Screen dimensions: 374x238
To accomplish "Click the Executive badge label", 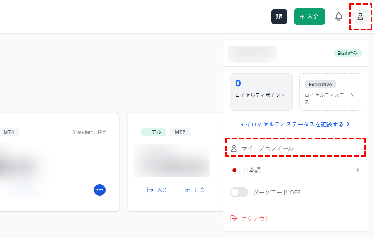I will pos(320,85).
